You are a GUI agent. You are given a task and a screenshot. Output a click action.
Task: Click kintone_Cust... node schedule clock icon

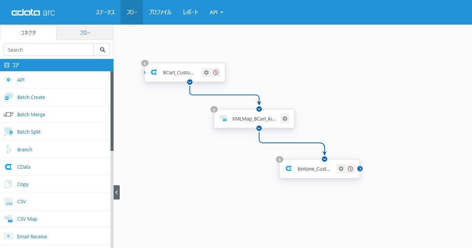[x=350, y=169]
